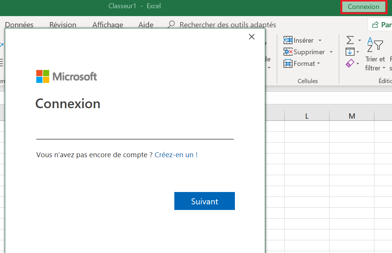Follow the Créez-en un ! link
392x253 pixels.
tap(176, 155)
